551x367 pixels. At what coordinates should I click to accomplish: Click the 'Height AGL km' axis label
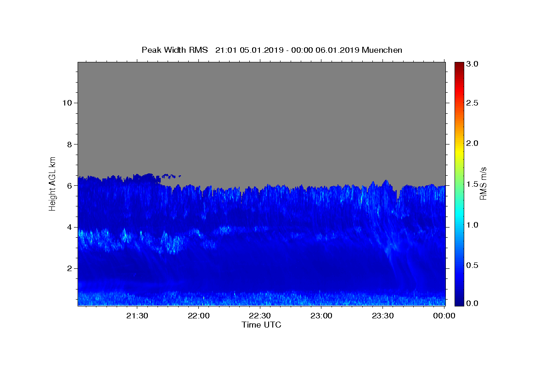pyautogui.click(x=52, y=183)
